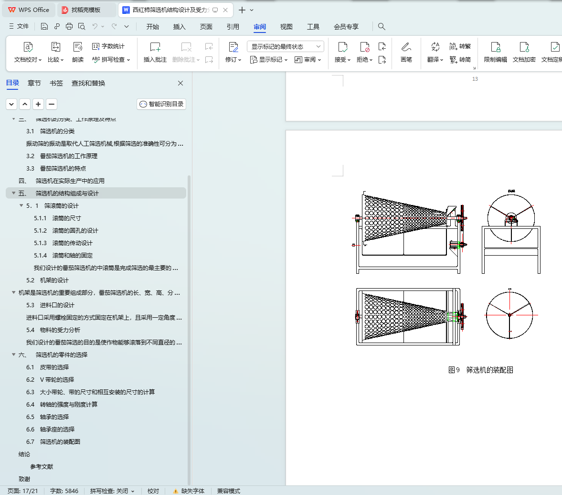This screenshot has height=495, width=562.
Task: Open a new tab with plus button
Action: tap(242, 10)
